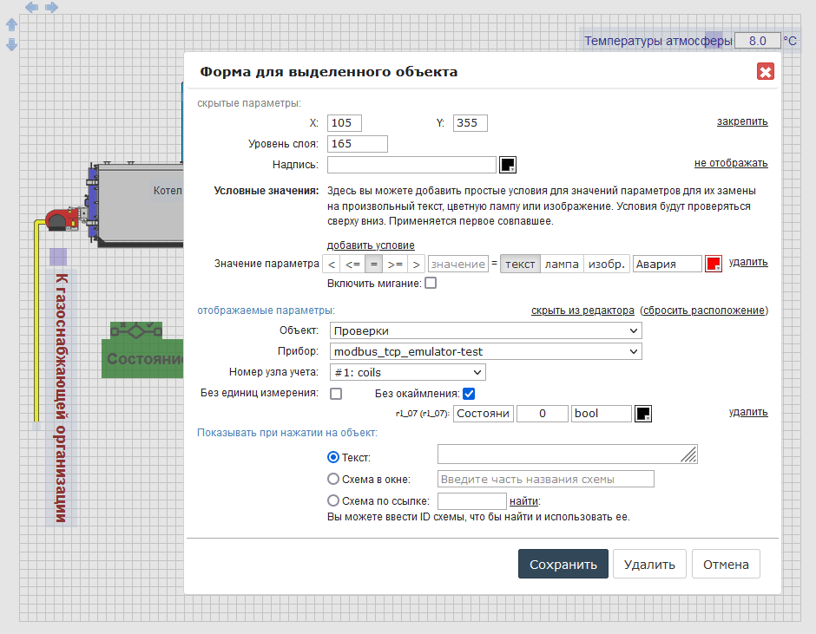Open the red color swatch next to Авария
Screen dimensions: 816x634
tap(714, 264)
